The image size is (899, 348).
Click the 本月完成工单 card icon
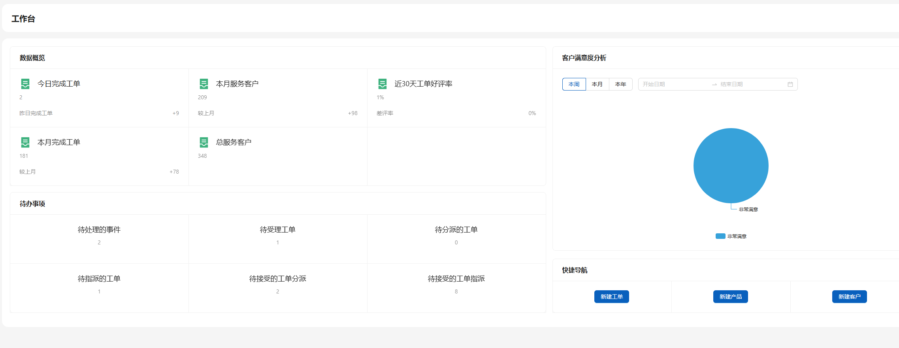pos(25,142)
